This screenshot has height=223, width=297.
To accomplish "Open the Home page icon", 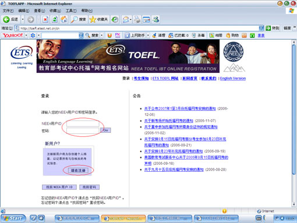I will coord(64,19).
